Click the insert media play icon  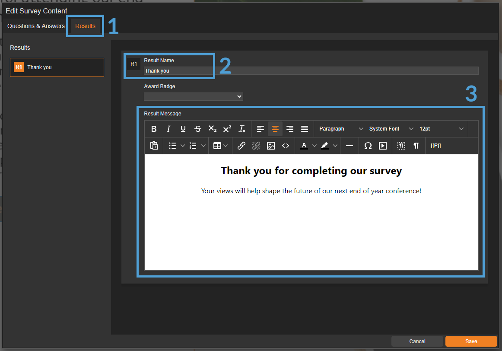point(383,146)
